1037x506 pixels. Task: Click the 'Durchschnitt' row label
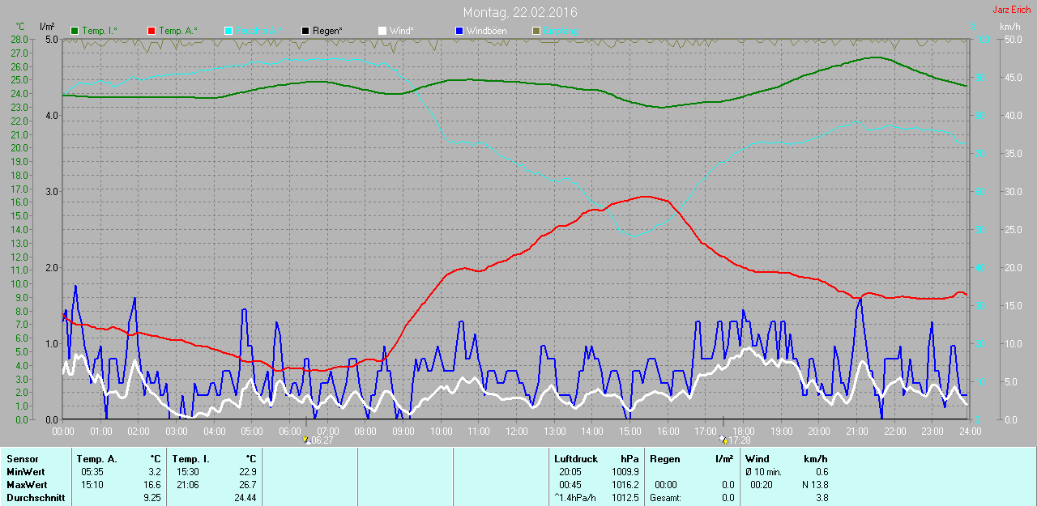point(36,498)
